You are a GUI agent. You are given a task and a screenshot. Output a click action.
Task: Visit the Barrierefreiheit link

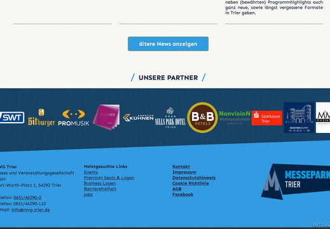100,189
